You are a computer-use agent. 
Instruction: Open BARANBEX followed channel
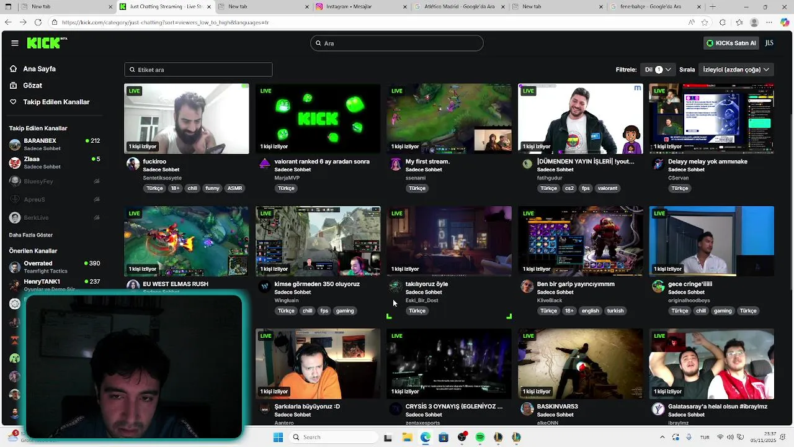pos(55,145)
